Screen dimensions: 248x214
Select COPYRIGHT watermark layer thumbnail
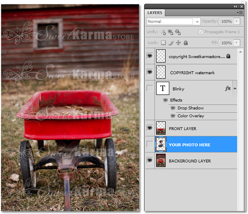[161, 72]
